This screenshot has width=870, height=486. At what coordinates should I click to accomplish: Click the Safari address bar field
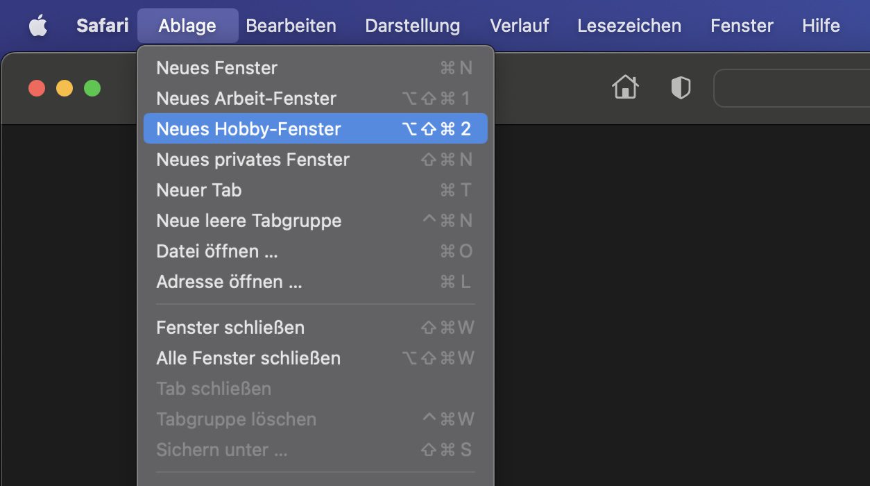point(792,88)
